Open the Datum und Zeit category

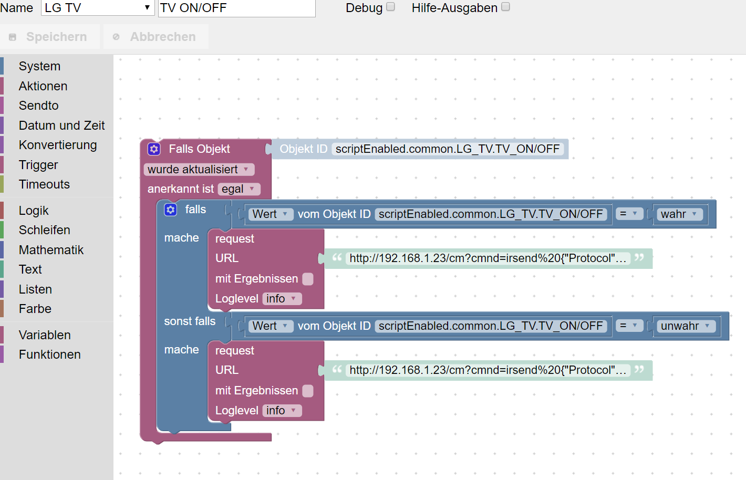coord(57,126)
